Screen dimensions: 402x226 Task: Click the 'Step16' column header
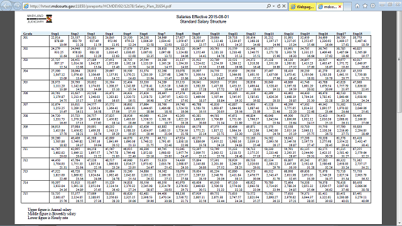[323, 33]
